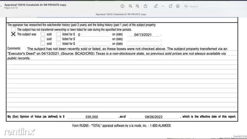Rotate the page using toolbar icon

click(x=170, y=6)
